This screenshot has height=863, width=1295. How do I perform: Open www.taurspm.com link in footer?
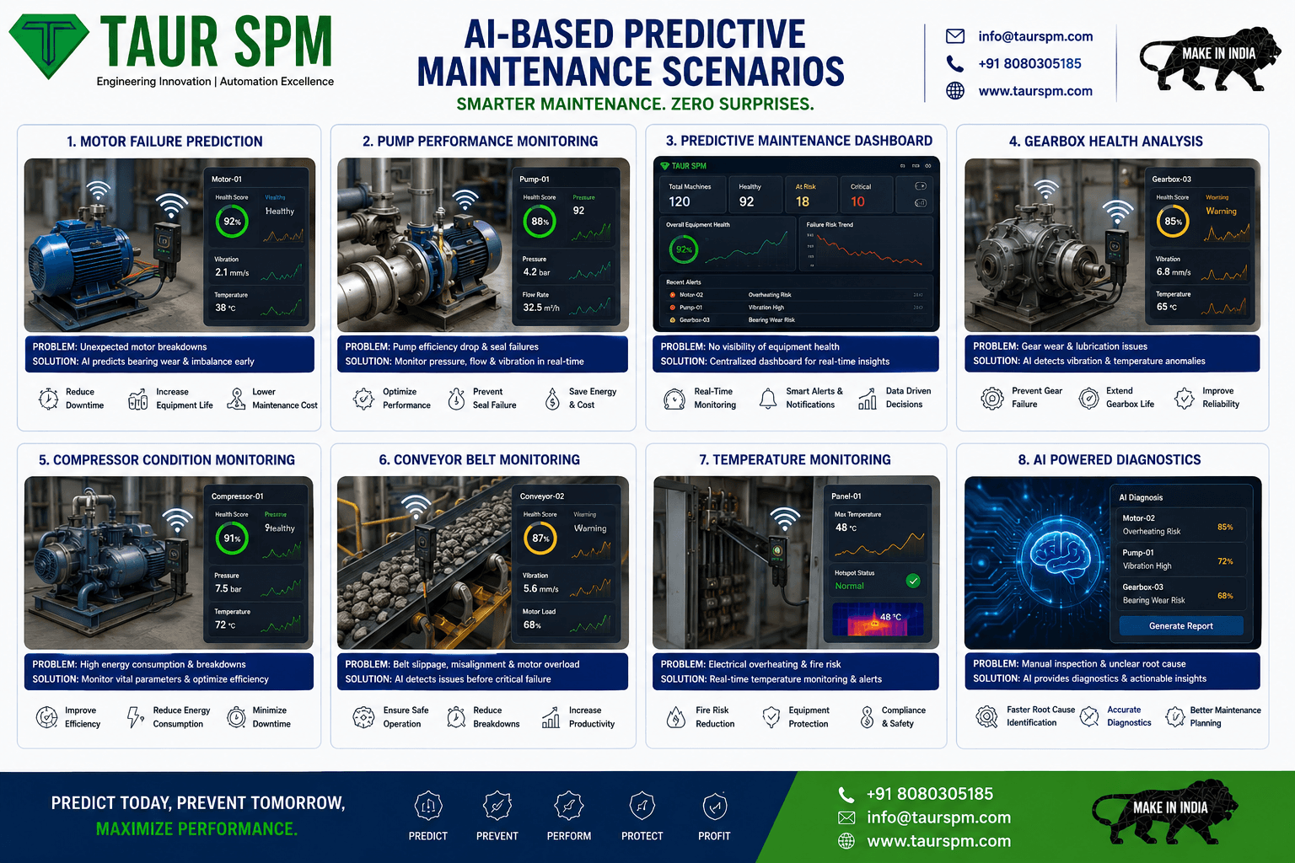click(938, 841)
